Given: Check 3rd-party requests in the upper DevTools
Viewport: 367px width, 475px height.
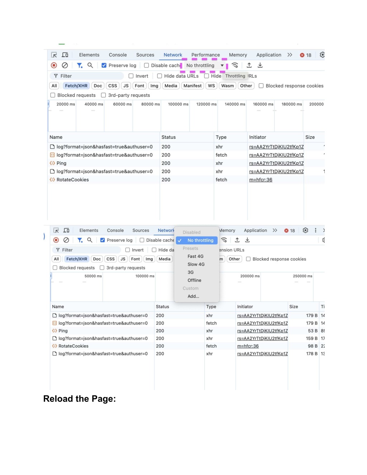Looking at the screenshot, I should (x=104, y=95).
